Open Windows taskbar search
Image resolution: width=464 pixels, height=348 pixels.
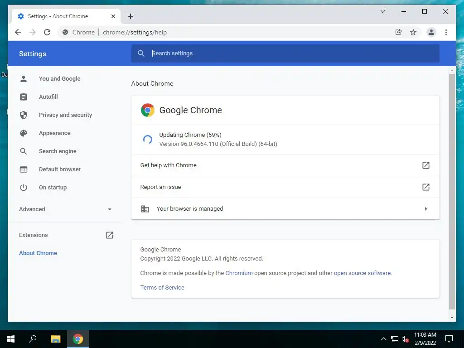coord(33,339)
